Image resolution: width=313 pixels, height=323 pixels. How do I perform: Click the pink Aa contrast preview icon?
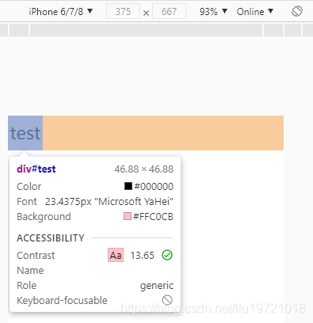(x=116, y=255)
